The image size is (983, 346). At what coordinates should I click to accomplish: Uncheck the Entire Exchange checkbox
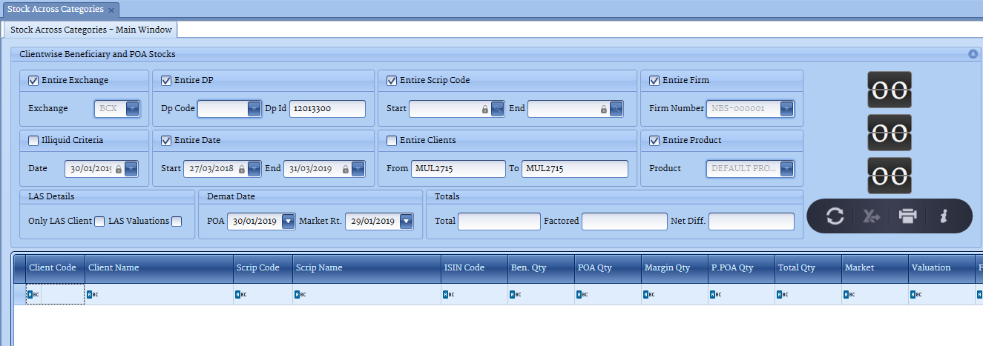[33, 81]
